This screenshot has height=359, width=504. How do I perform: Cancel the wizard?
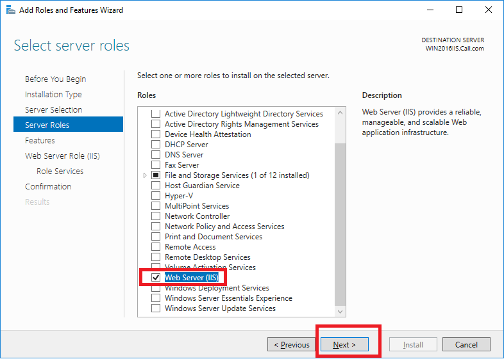(466, 344)
